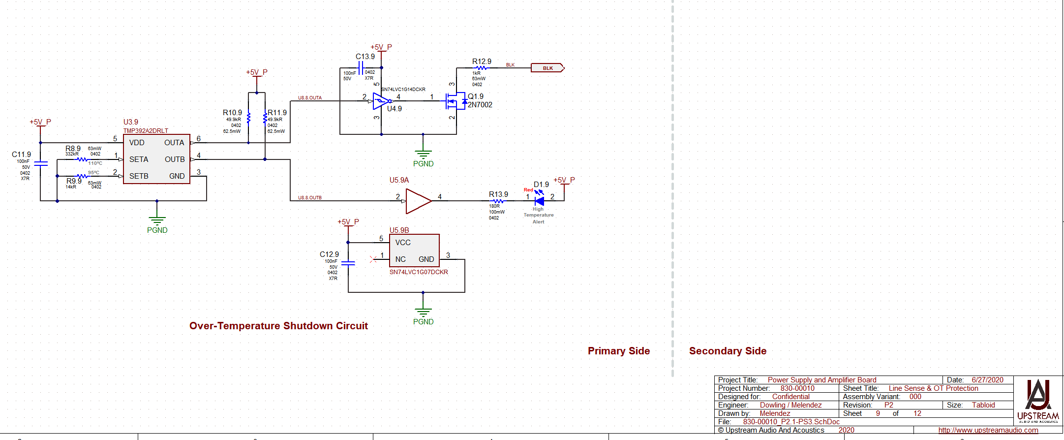The image size is (1064, 440).
Task: Click the BLK output port symbol
Action: click(x=547, y=68)
